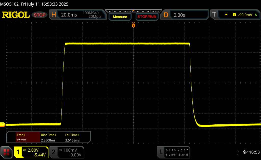The width and height of the screenshot is (261, 160).
Task: Open the trigger T settings
Action: pos(214,14)
